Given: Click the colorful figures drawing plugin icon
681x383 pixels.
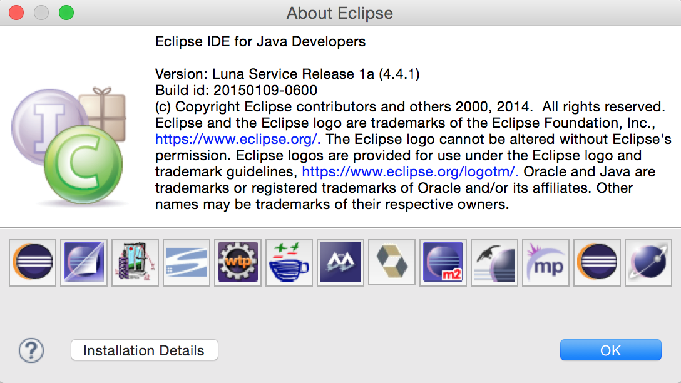Looking at the screenshot, I should [x=135, y=263].
